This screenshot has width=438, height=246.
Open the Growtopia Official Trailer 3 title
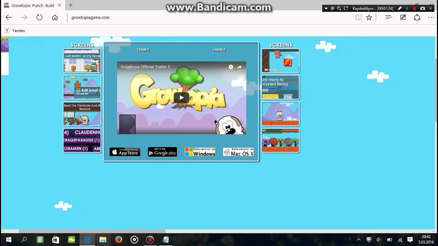pyautogui.click(x=145, y=67)
